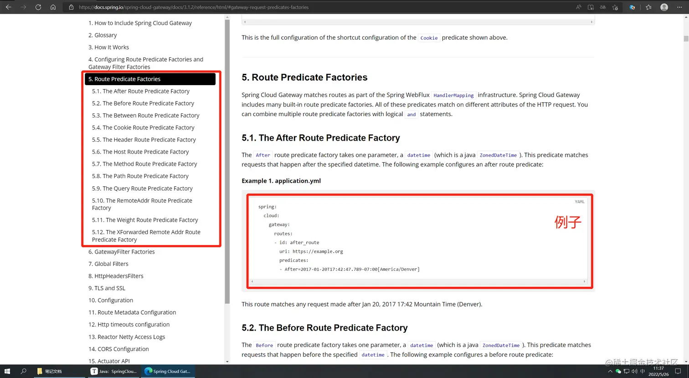
Task: Open 11. Route Metadata Configuration
Action: 132,312
